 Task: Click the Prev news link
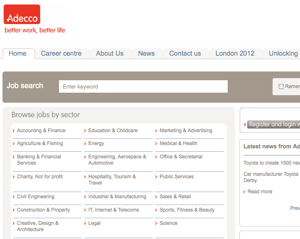click(295, 208)
